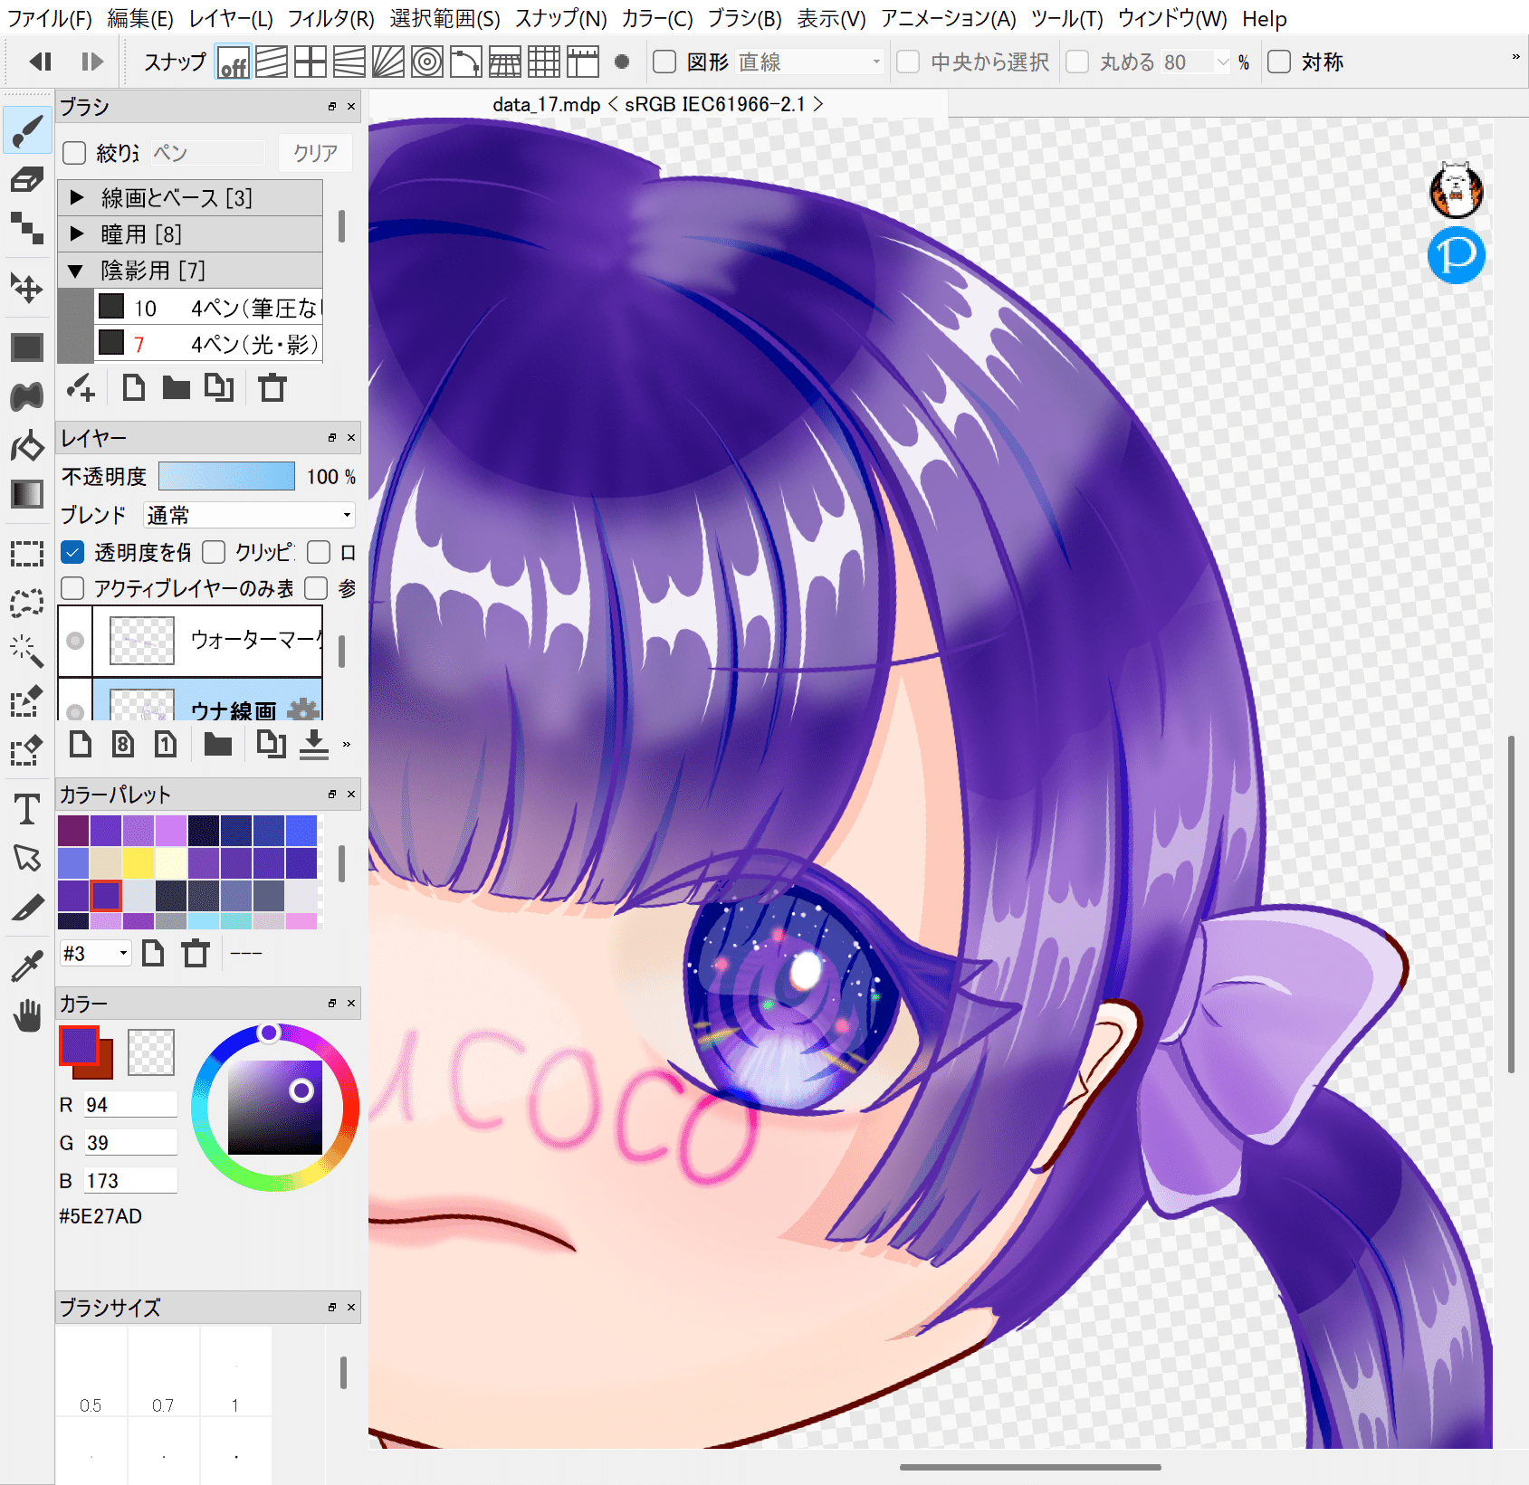
Task: Expand the 瞳用 [8] brush group
Action: (x=77, y=233)
